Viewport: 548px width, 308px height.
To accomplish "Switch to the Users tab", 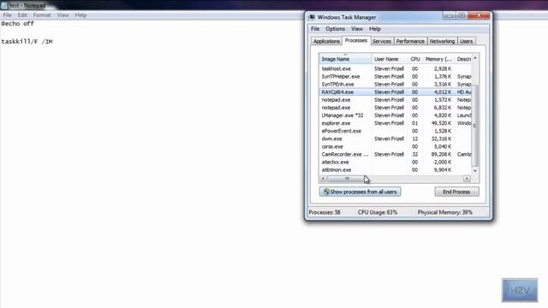I will (466, 41).
